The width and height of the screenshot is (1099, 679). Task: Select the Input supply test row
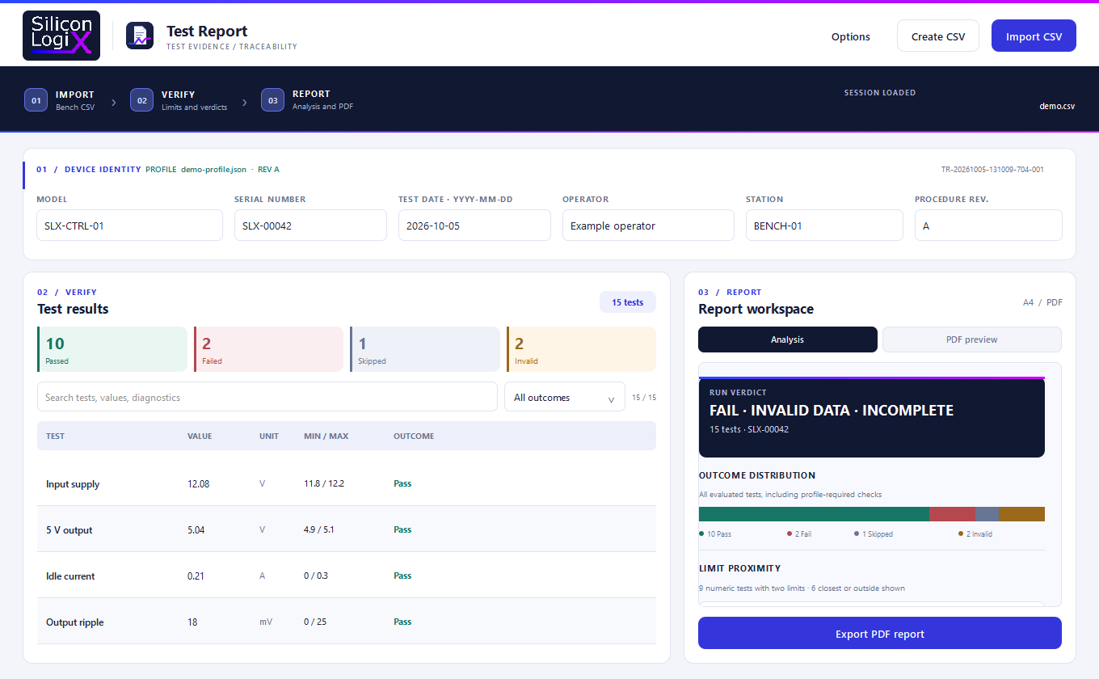point(347,483)
